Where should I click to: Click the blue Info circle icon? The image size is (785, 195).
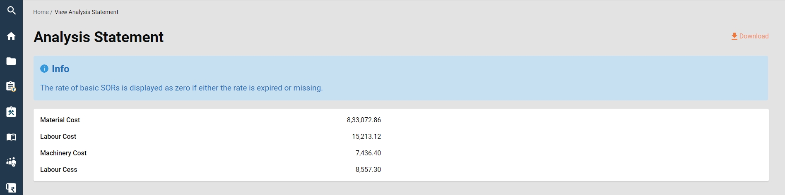click(44, 69)
